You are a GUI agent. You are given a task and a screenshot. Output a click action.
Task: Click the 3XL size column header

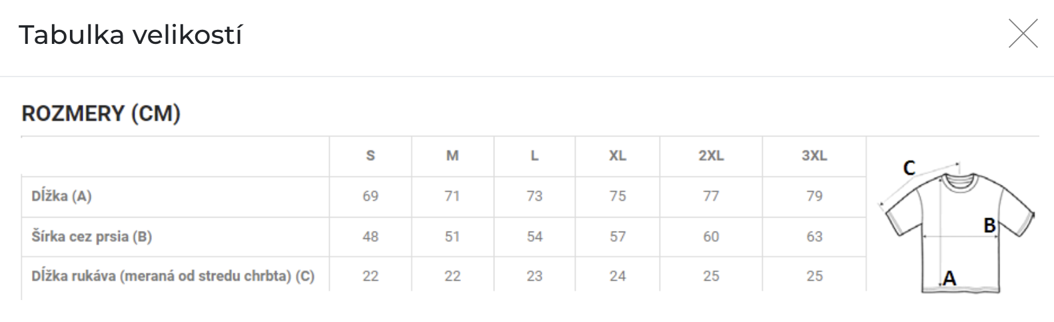pos(814,156)
